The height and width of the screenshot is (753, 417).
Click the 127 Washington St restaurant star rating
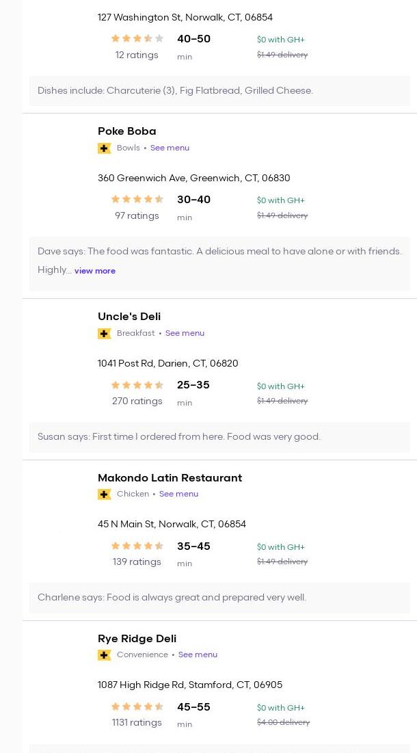(x=137, y=39)
